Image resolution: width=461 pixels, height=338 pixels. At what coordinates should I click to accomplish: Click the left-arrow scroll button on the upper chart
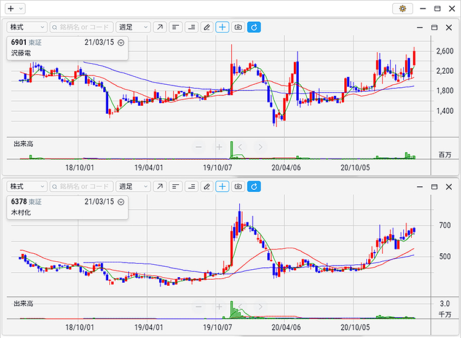pos(240,147)
